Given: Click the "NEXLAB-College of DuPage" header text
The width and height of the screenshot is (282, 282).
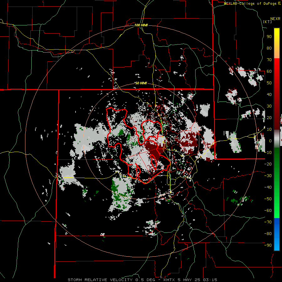Looking at the screenshot, I should click(x=250, y=3).
